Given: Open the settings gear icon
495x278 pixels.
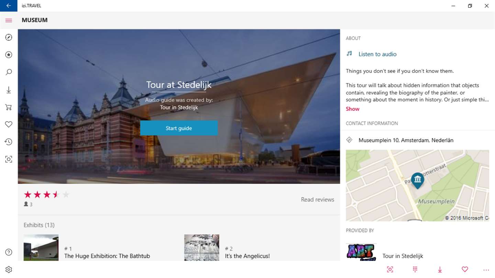Looking at the screenshot, I should (x=9, y=270).
